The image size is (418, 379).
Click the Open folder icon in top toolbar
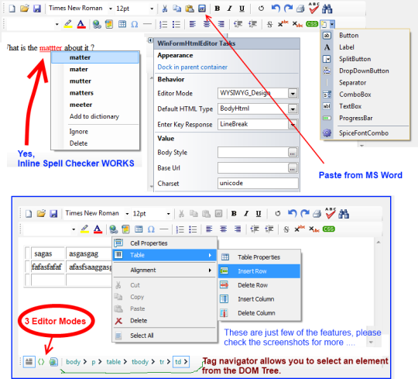click(24, 9)
